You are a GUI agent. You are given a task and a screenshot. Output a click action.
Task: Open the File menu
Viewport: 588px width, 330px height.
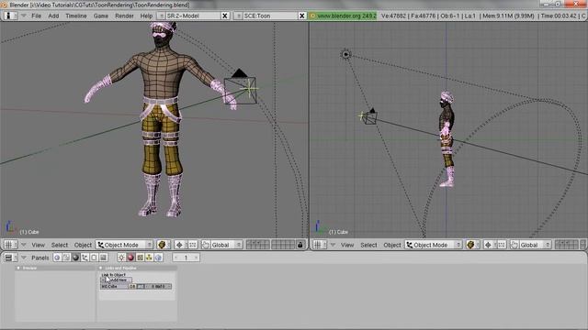pos(37,16)
